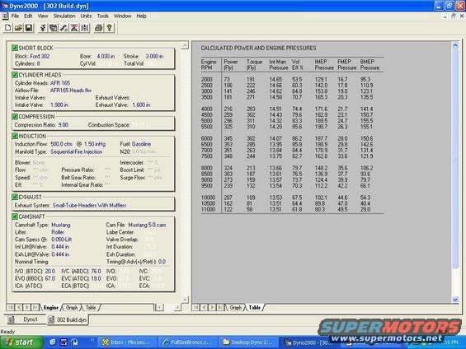Jump to first sheet in engine pane
Screen dimensions: 466x349
pos(11,308)
